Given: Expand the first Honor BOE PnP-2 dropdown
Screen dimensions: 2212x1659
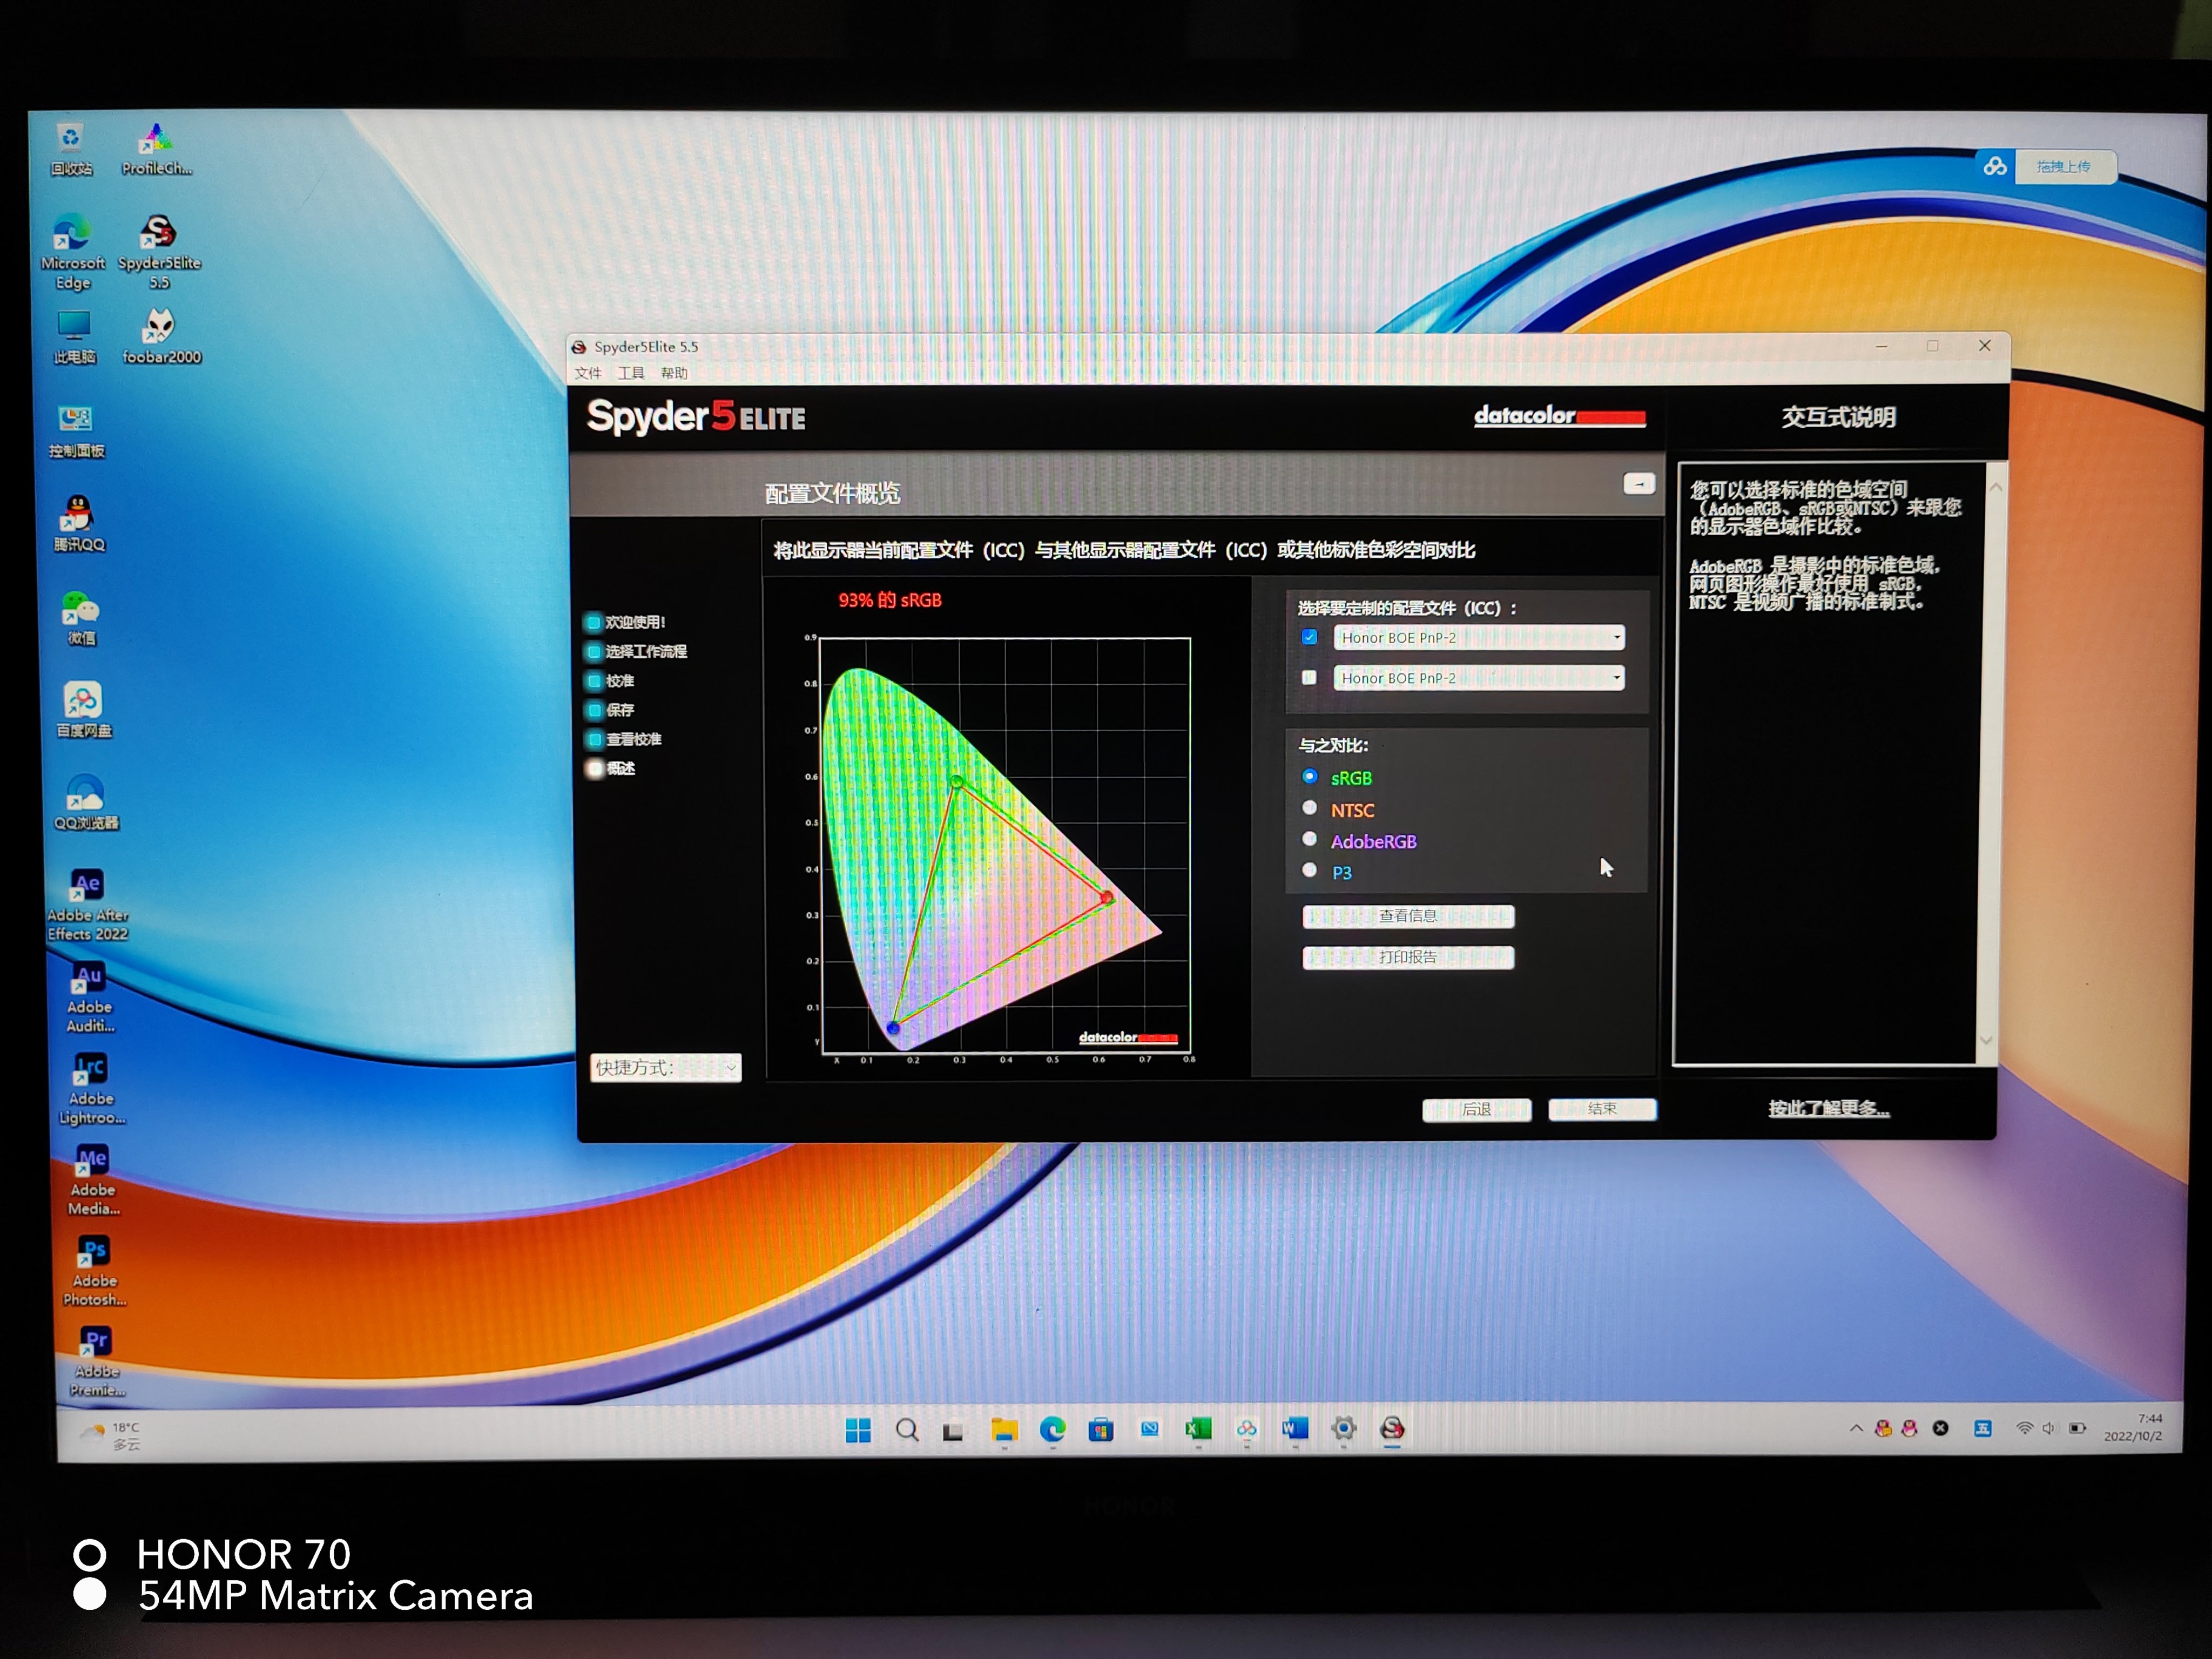Looking at the screenshot, I should click(x=1616, y=637).
